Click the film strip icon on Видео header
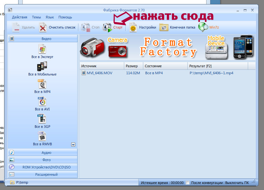This screenshot has width=264, height=190. click(x=12, y=38)
